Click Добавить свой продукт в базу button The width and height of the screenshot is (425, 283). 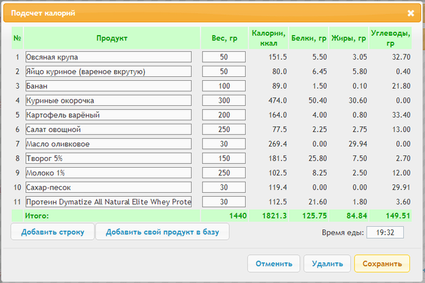coord(162,232)
